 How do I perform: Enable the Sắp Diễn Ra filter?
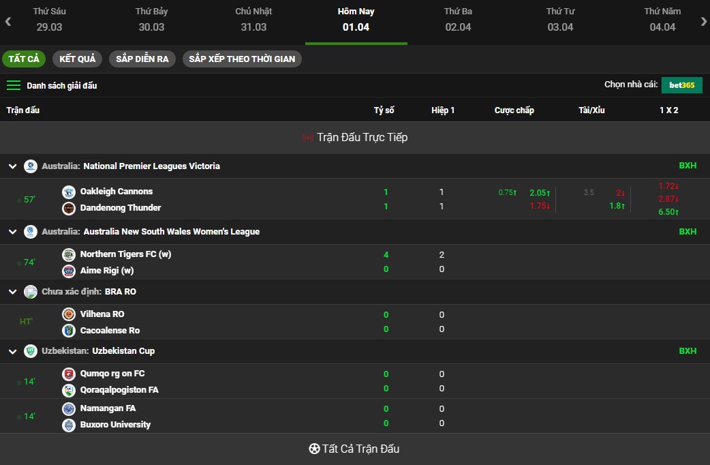click(142, 59)
